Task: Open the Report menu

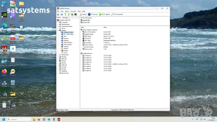Action: coord(67,11)
